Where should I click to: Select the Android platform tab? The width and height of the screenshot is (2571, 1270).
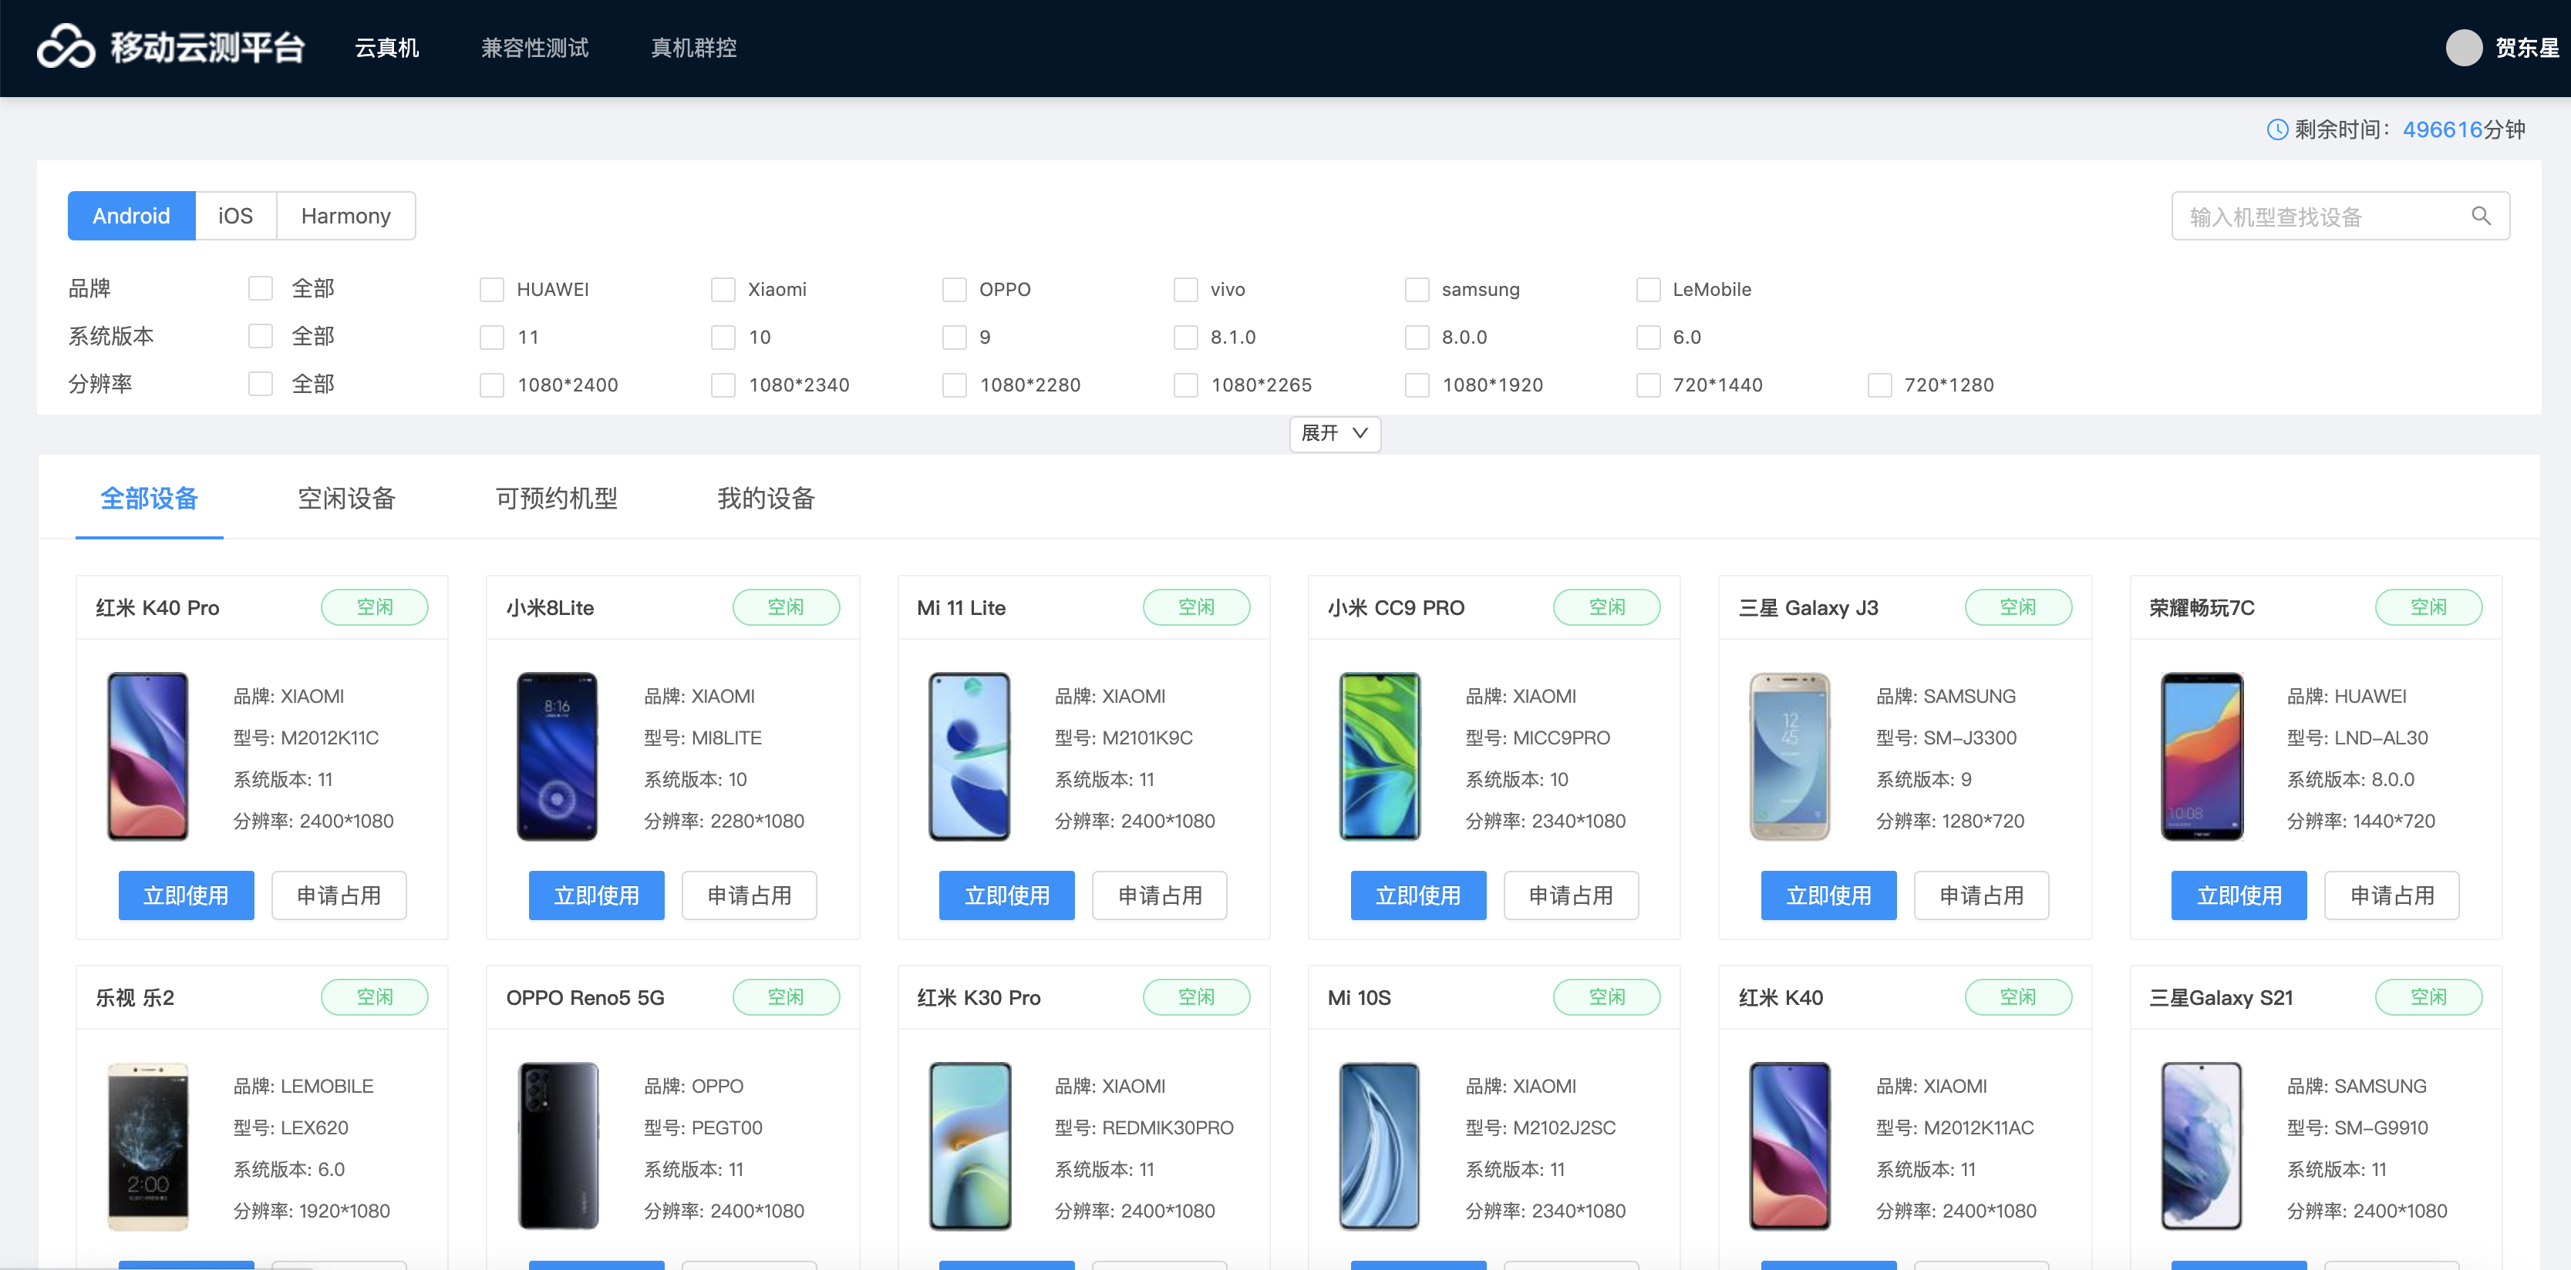[132, 216]
